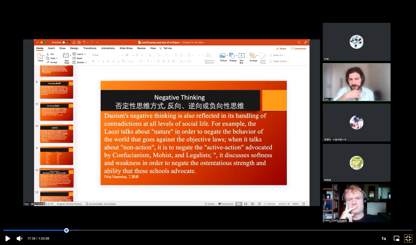
Task: Toggle Notes pane in status bar
Action: (210, 204)
